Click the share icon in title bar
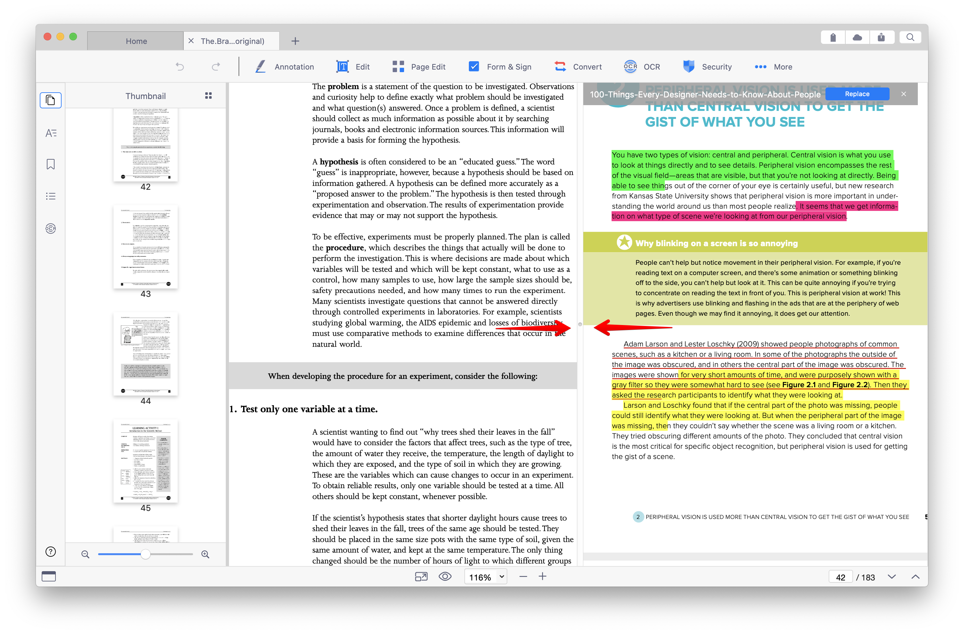Screen dimensions: 964x634 pyautogui.click(x=881, y=37)
